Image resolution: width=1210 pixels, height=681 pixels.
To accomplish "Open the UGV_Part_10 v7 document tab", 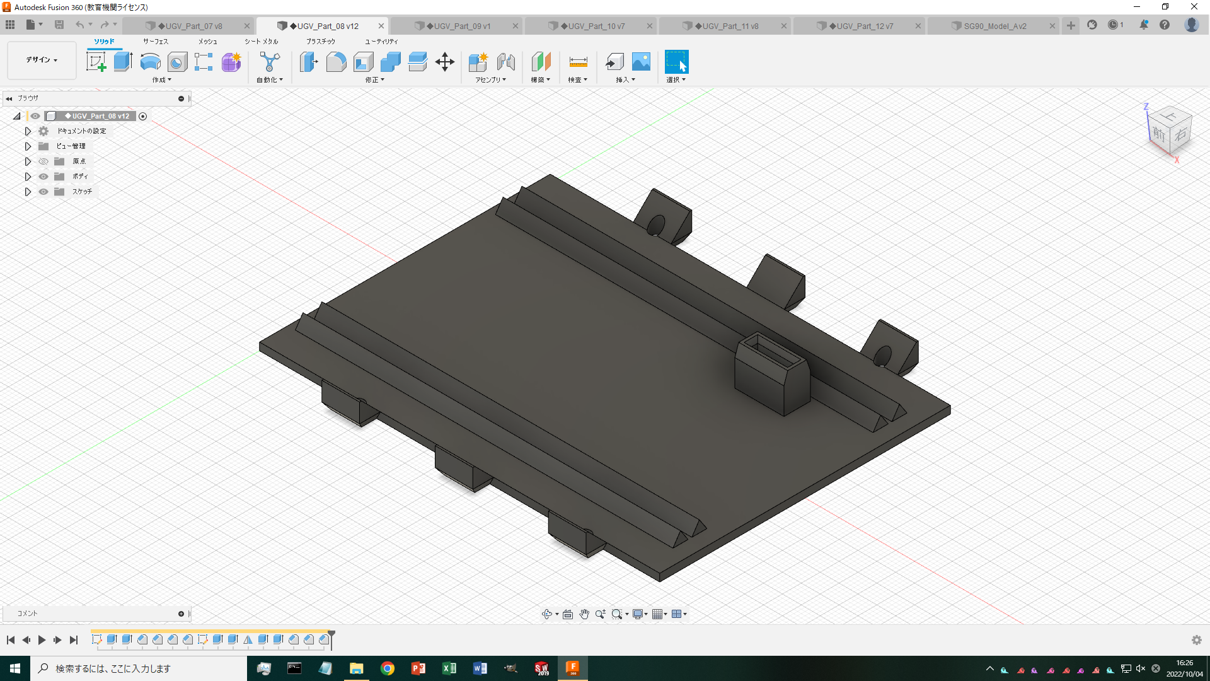I will tap(592, 26).
